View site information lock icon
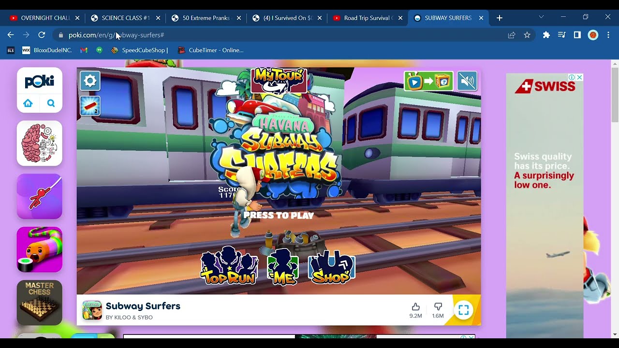 click(60, 35)
